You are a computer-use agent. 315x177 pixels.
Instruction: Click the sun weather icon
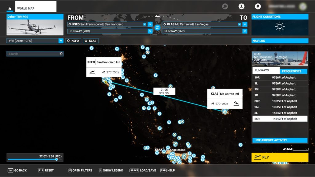[280, 27]
